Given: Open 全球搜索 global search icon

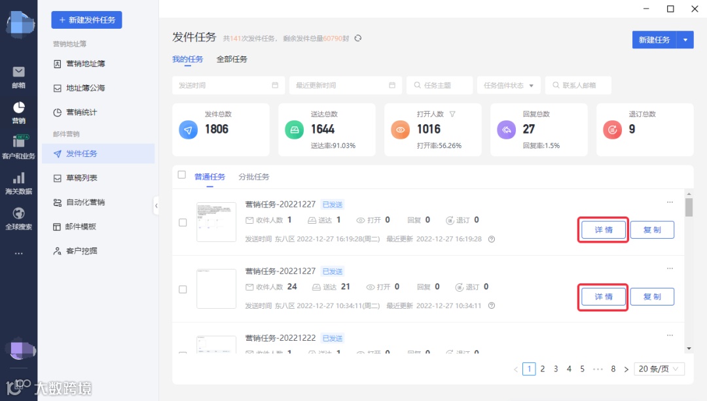Looking at the screenshot, I should pos(18,218).
